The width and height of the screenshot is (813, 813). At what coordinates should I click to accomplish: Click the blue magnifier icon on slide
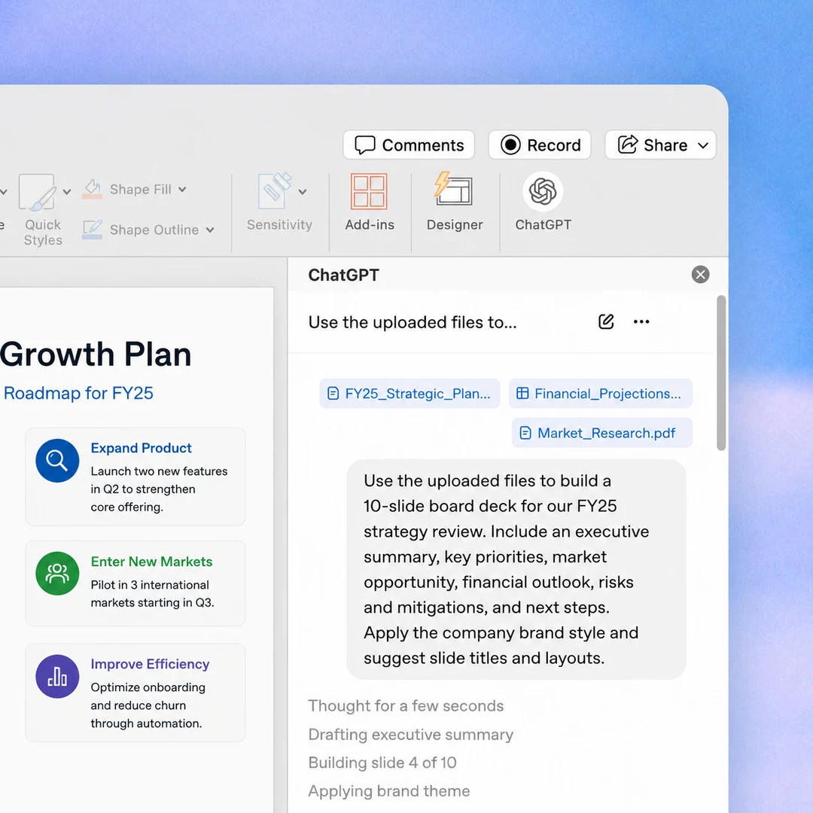tap(57, 461)
